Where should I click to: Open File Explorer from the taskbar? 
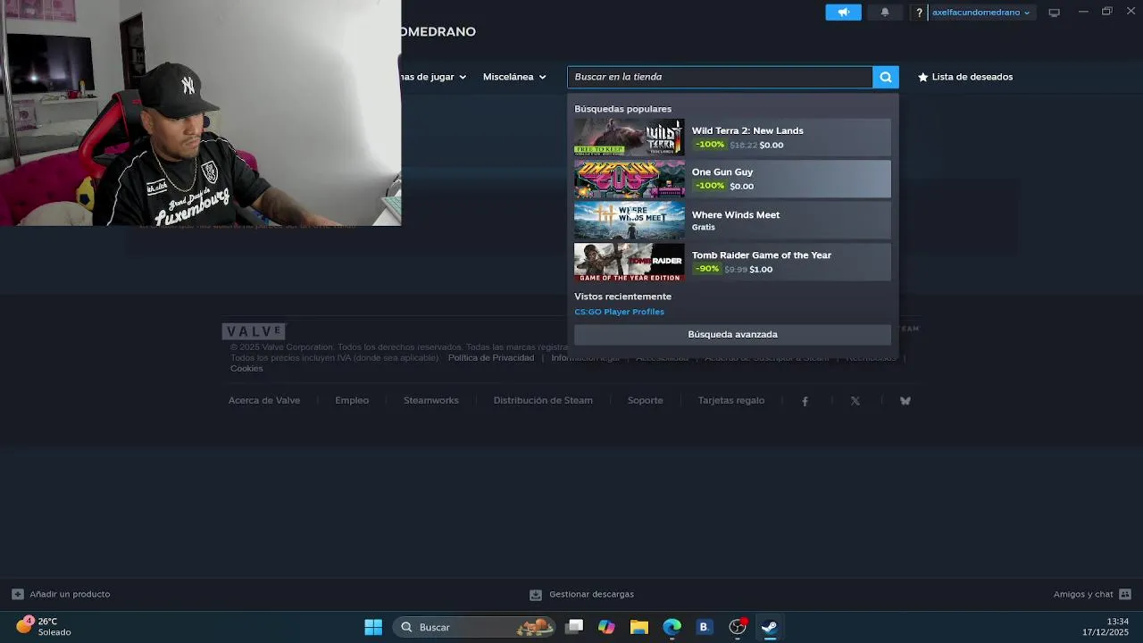pos(639,627)
